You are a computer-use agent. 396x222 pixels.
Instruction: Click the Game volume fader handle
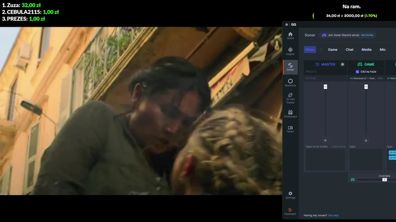pyautogui.click(x=366, y=87)
